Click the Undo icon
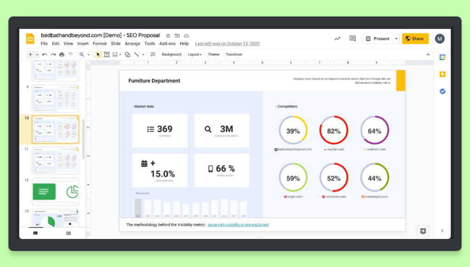Screen dimensions: 470x267 point(44,54)
